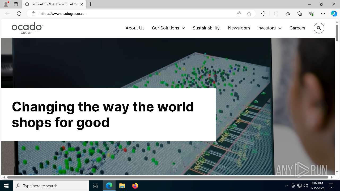Click the horizontal scrollbar right arrow
Viewport: 340px width, 191px height.
point(332,177)
